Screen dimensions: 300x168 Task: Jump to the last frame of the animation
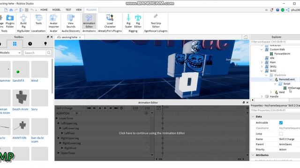coord(116,108)
